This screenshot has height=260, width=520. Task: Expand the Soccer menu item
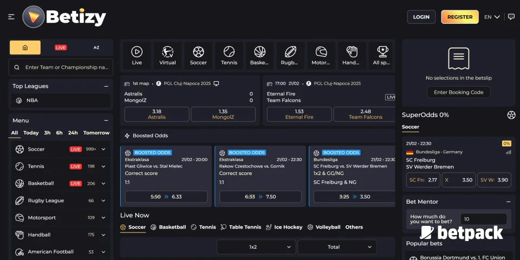pos(103,149)
